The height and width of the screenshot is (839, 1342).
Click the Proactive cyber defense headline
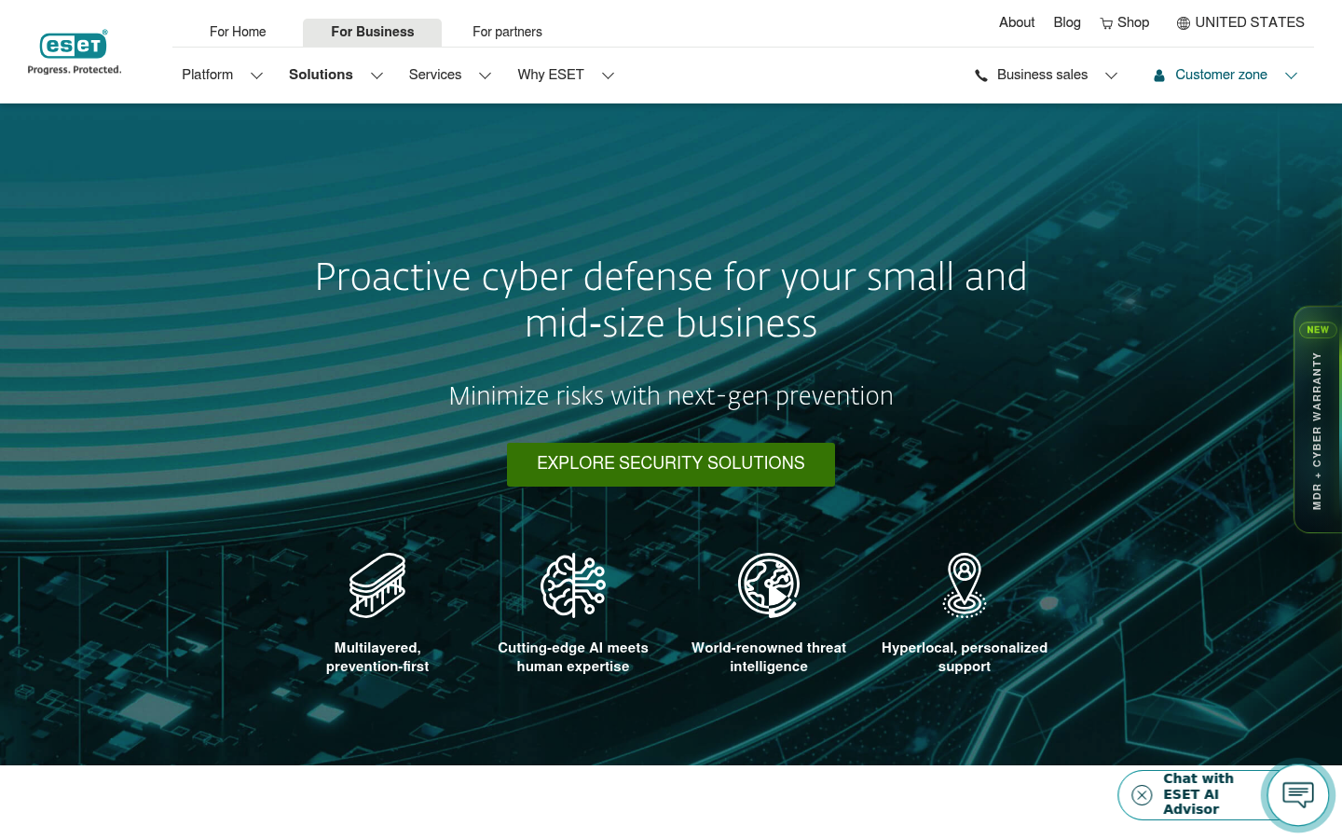pos(671,300)
